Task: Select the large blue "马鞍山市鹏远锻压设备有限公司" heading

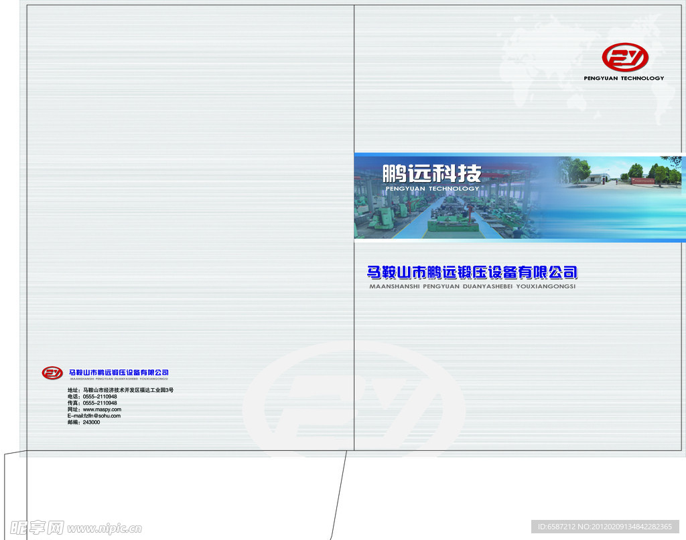Action: click(x=472, y=272)
